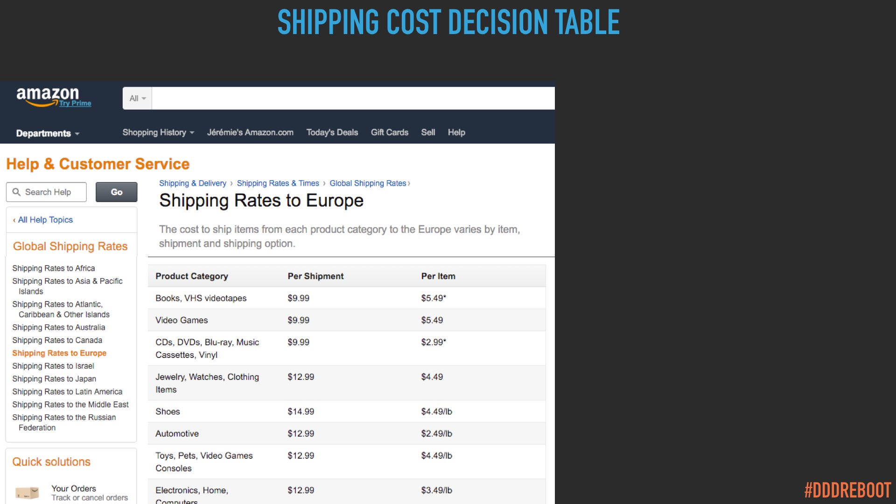Click the Go button

coord(117,192)
